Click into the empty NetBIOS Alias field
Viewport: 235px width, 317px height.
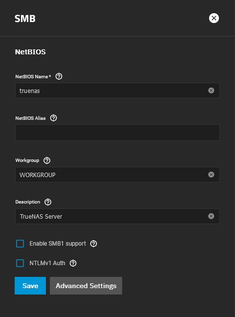[x=117, y=133]
